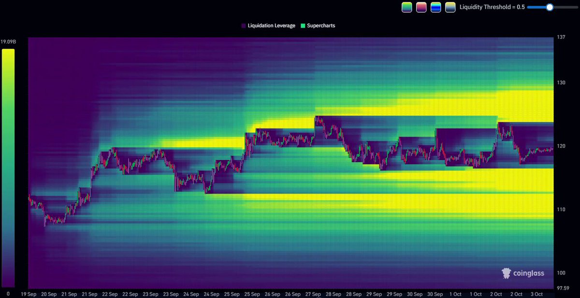Click the 19.09B scale maximum label
Image resolution: width=580 pixels, height=298 pixels.
(x=8, y=42)
